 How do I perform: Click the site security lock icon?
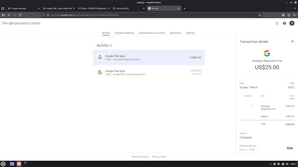(48, 15)
